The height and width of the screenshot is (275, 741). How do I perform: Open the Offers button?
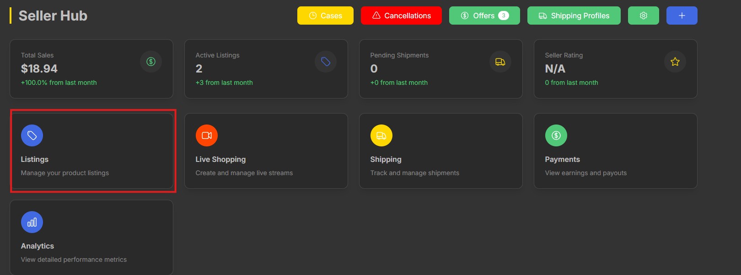(484, 16)
